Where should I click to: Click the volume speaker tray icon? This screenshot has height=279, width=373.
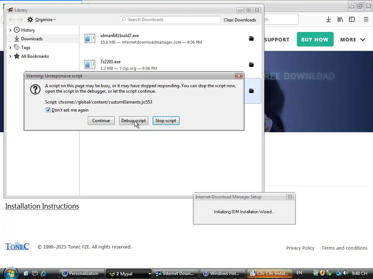point(345,273)
